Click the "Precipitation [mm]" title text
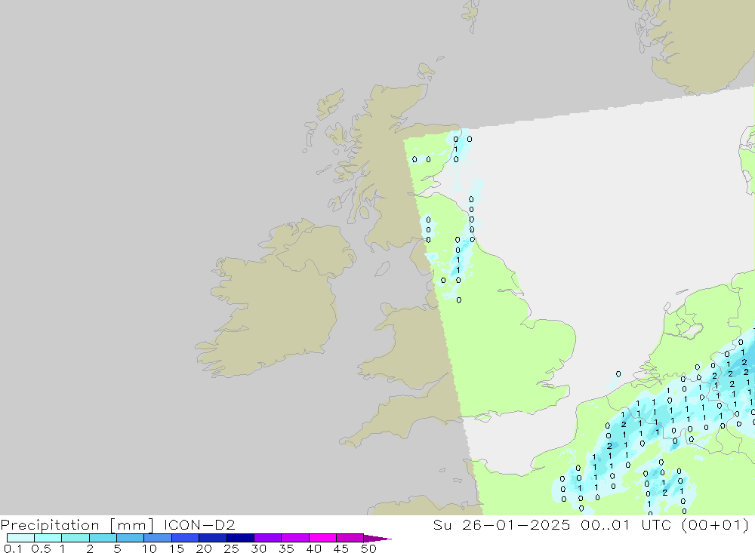The image size is (755, 553). pyautogui.click(x=77, y=525)
